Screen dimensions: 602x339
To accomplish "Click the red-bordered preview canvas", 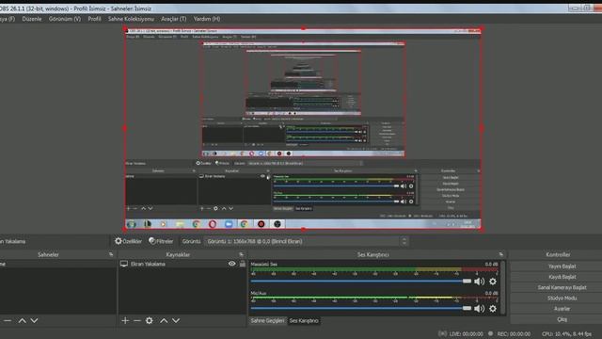I will coord(303,129).
